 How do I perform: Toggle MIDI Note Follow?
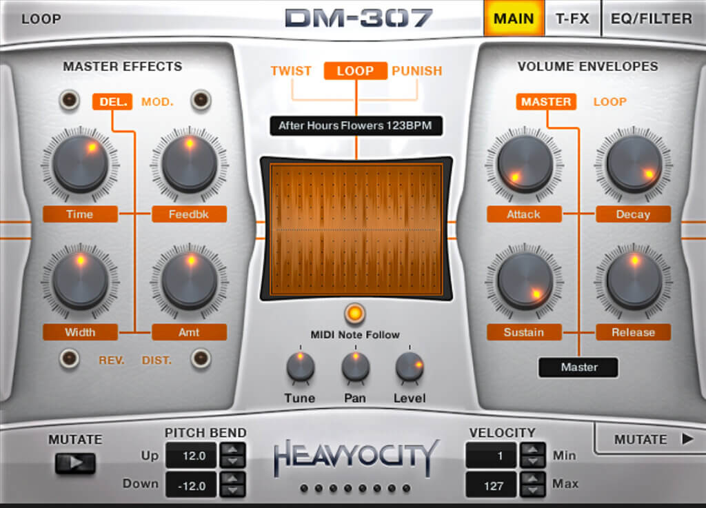coord(355,314)
